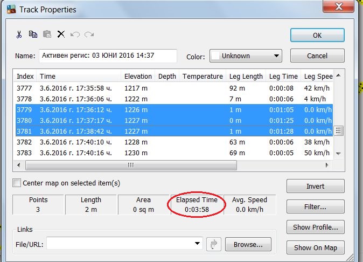
Task: Click the Elevation column header
Action: tap(138, 76)
